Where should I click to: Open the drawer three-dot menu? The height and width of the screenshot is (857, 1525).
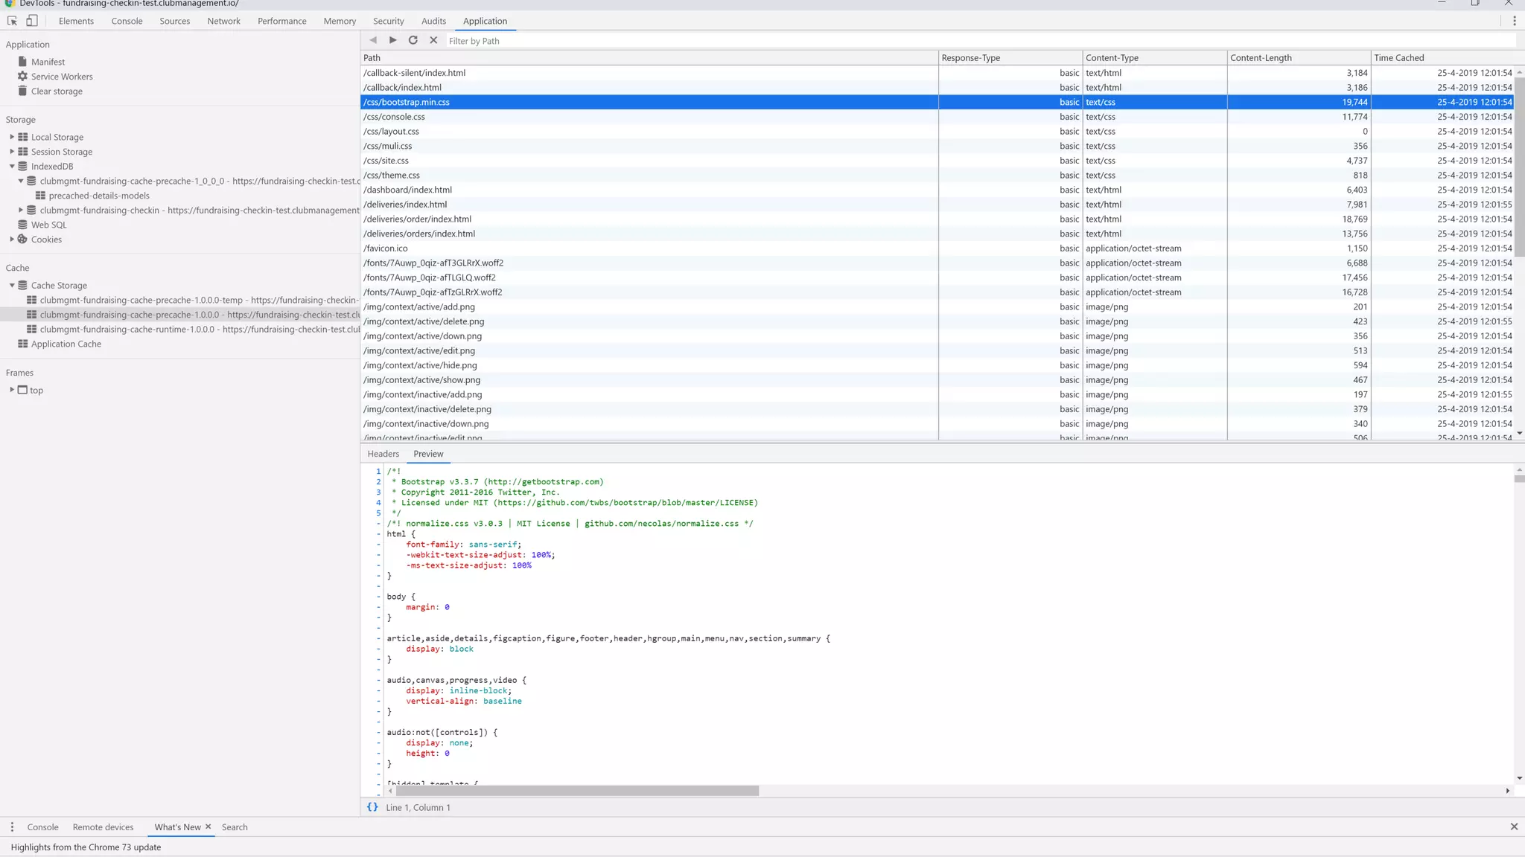tap(12, 827)
